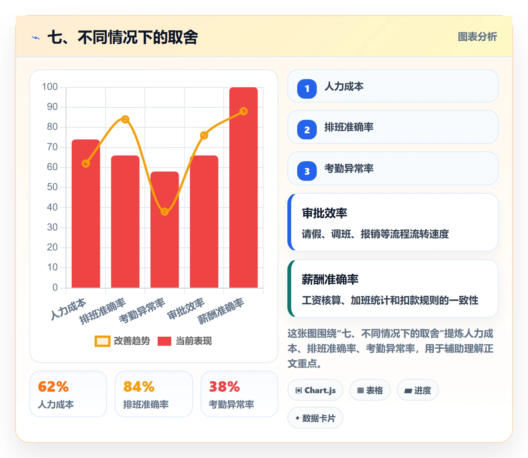Click the trend line point on 人力成本 bar
The height and width of the screenshot is (458, 528).
click(x=86, y=163)
